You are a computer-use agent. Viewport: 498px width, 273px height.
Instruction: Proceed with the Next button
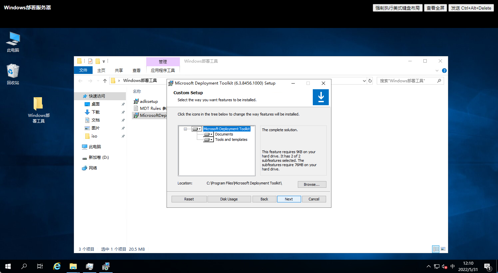tap(289, 199)
